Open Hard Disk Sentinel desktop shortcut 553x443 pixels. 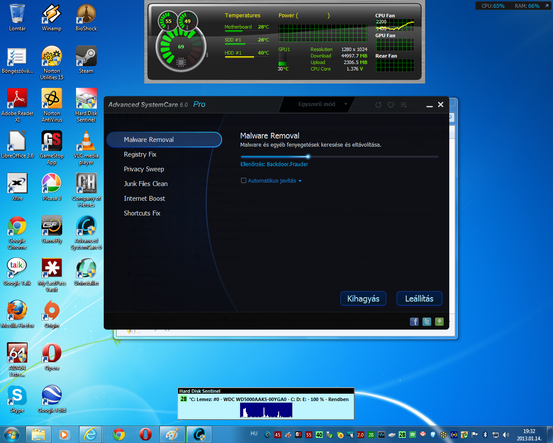point(86,106)
